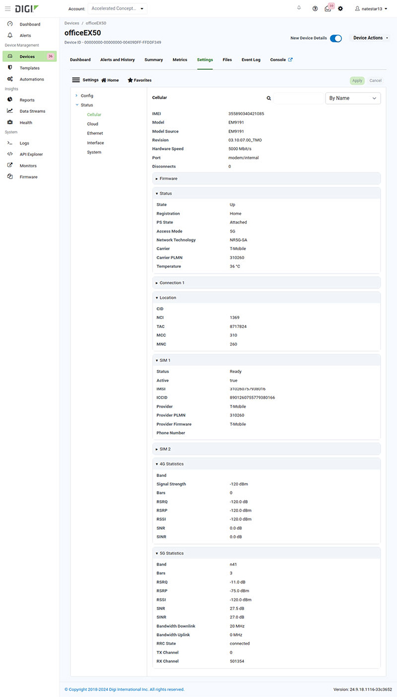Toggle the New Device Details switch
397x697 pixels.
(336, 38)
